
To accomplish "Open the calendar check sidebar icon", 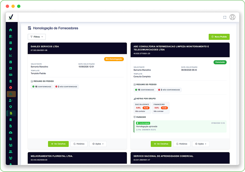I will point(11,62).
